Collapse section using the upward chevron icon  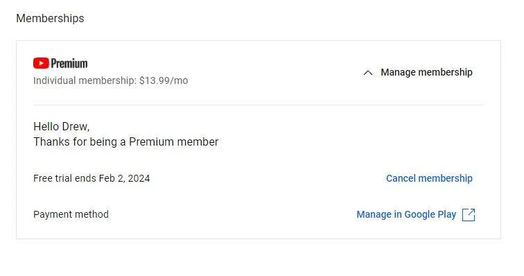(x=368, y=73)
